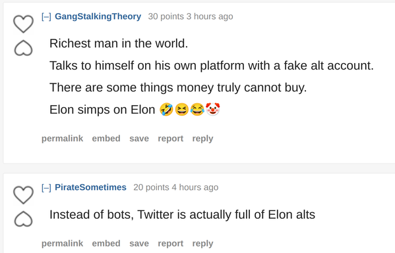Collapse GangStalkingTheory's comment thread
The height and width of the screenshot is (253, 395).
pos(46,16)
